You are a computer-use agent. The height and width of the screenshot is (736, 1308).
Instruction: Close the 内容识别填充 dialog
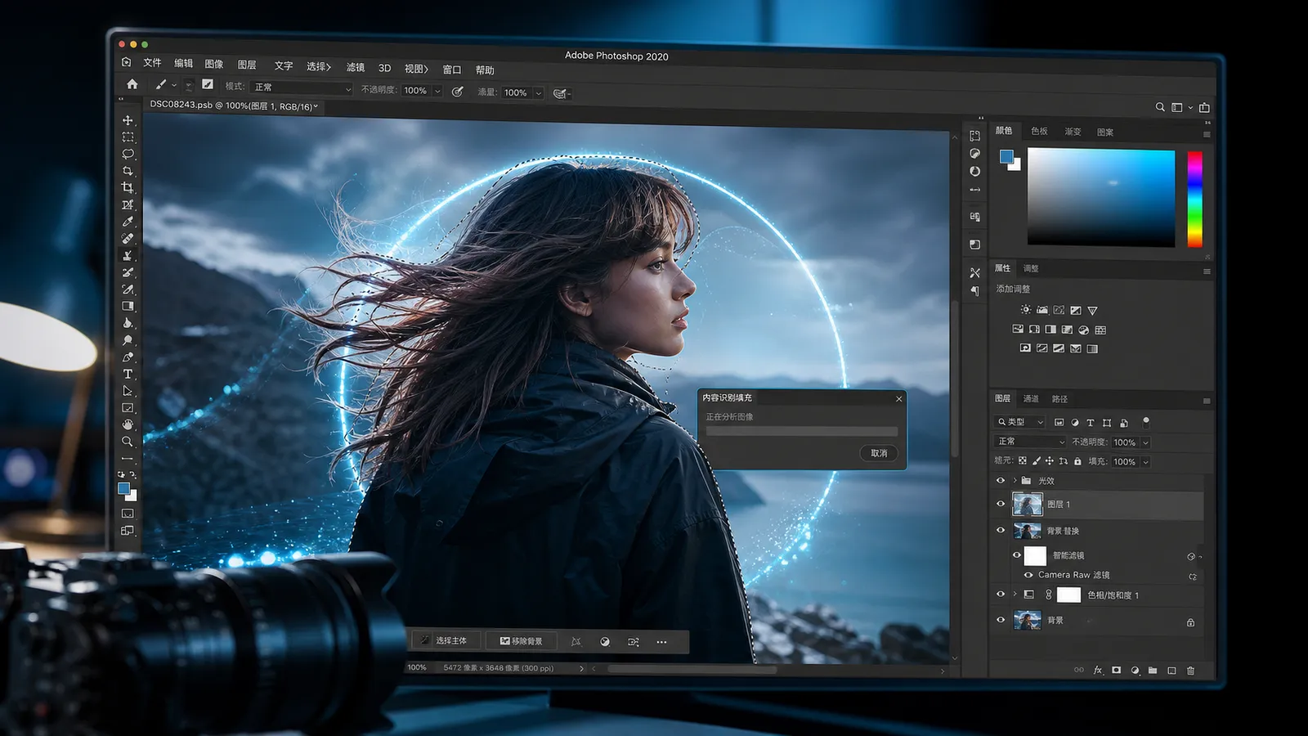(x=899, y=399)
